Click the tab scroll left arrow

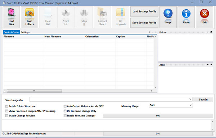[x=149, y=32]
